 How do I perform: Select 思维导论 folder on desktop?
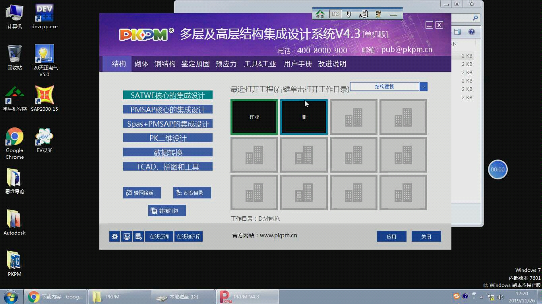15,181
